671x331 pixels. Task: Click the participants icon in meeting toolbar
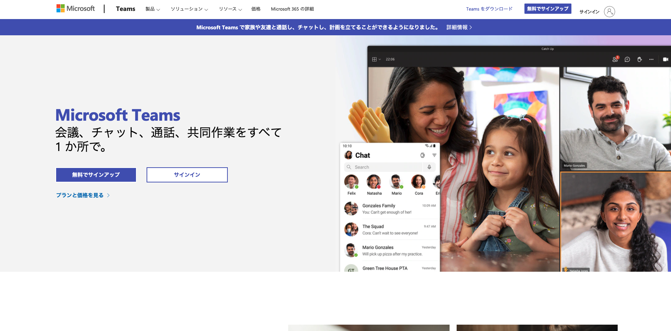click(x=615, y=59)
